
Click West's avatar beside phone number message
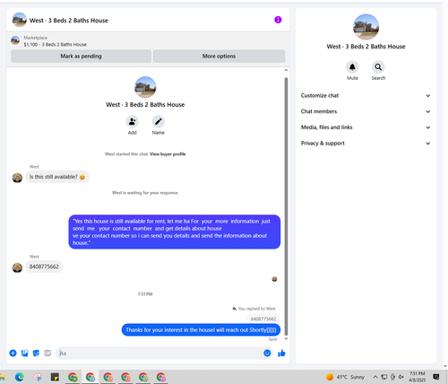click(17, 267)
